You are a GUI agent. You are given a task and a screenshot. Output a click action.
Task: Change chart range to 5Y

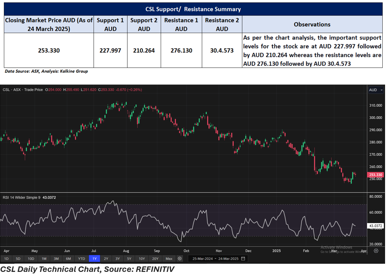tap(129, 259)
